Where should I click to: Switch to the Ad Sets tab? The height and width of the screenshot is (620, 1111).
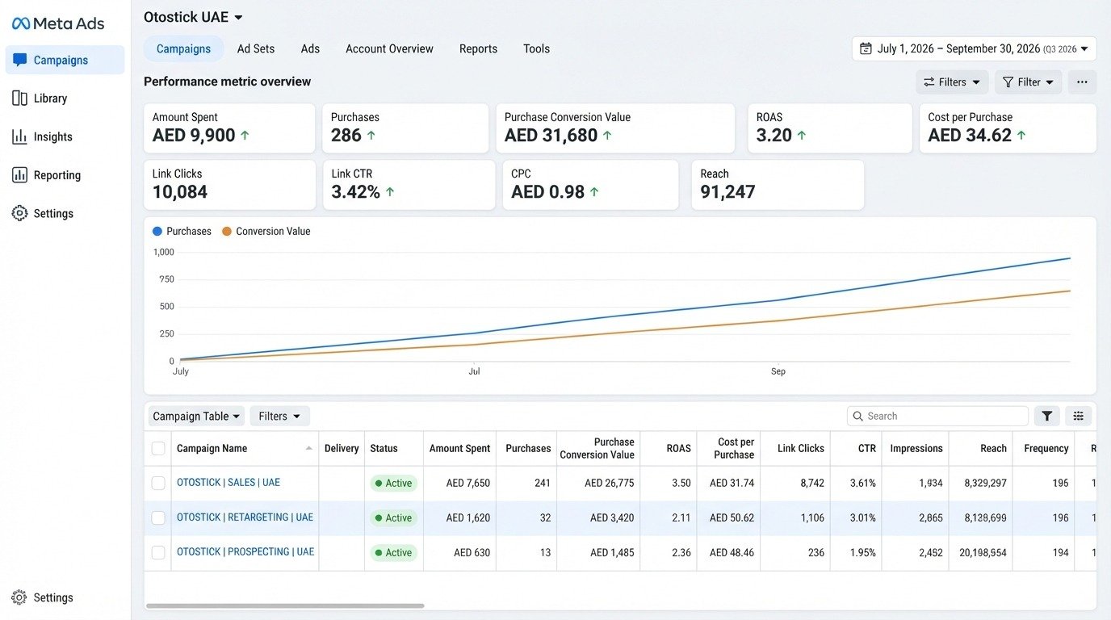(256, 48)
